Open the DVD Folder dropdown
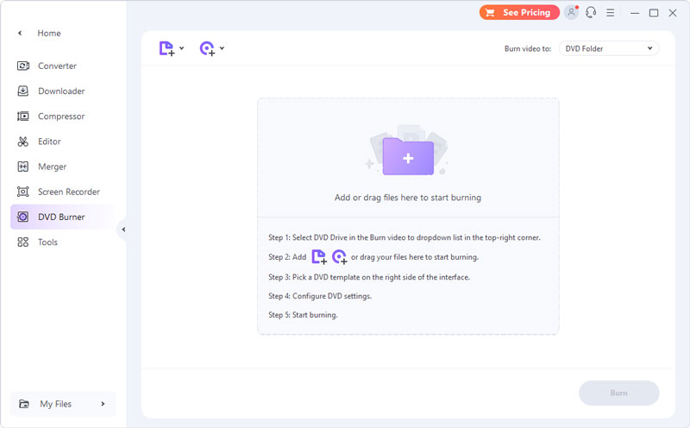The image size is (690, 428). click(608, 49)
